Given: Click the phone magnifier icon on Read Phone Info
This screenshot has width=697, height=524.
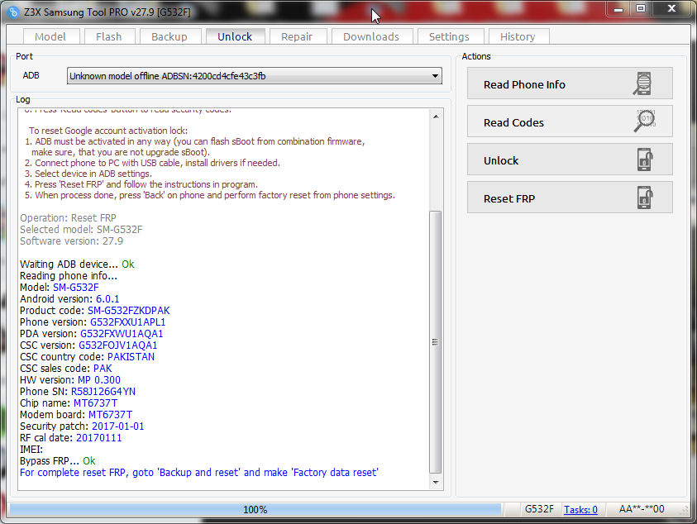Looking at the screenshot, I should [x=642, y=83].
